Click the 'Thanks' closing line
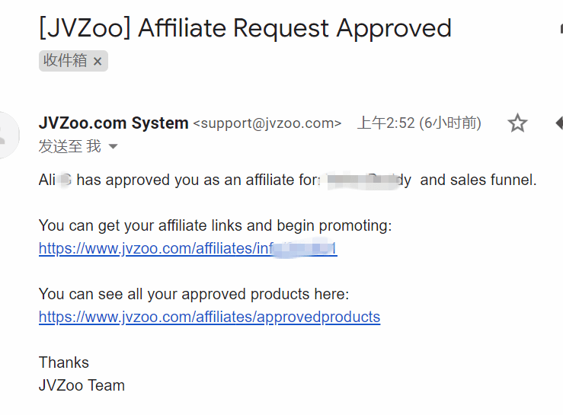The height and width of the screenshot is (415, 563). point(64,362)
